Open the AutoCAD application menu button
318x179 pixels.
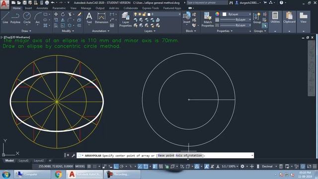pos(4,4)
